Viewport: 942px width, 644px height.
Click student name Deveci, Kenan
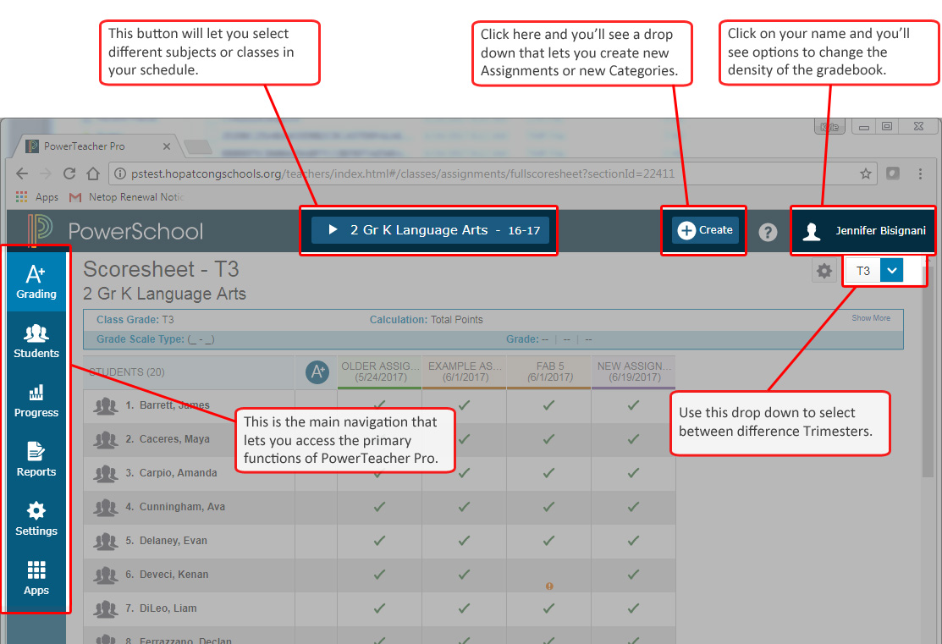tap(174, 575)
